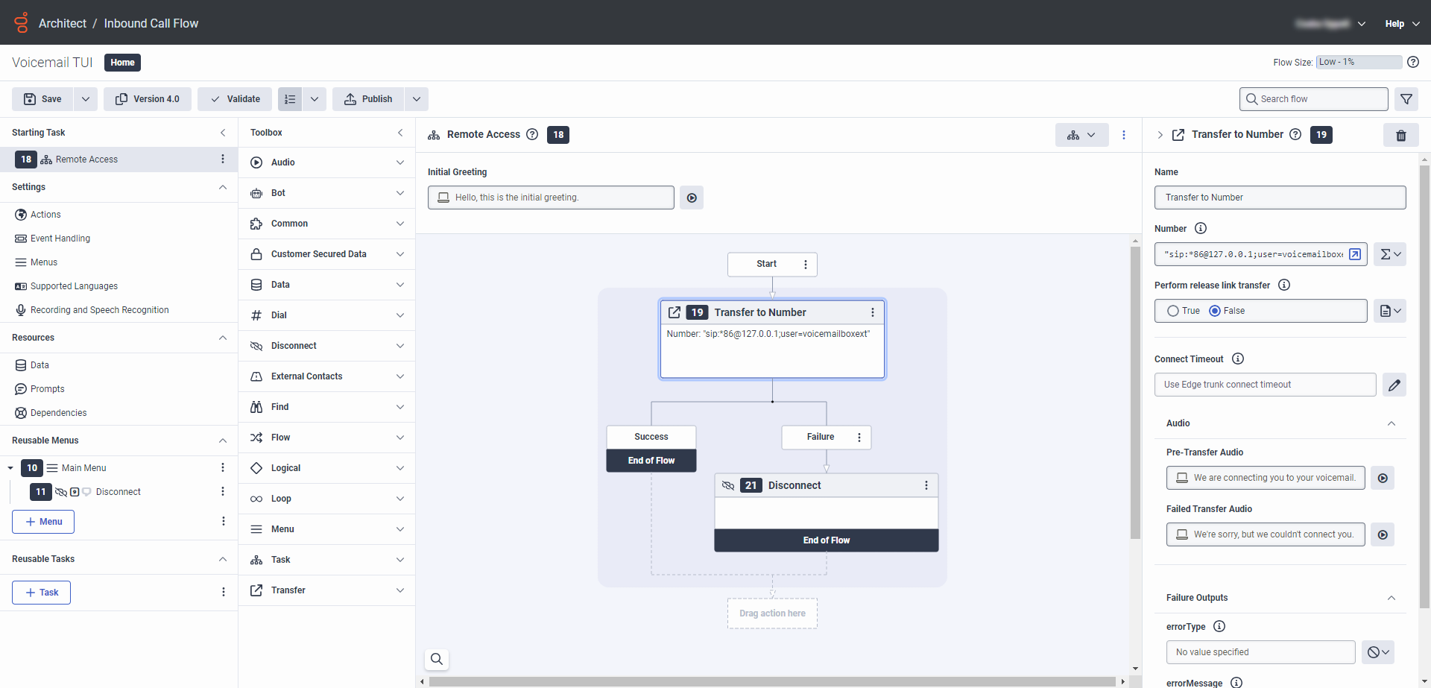Show info for Perform release link transfer
1431x688 pixels.
[x=1284, y=285]
